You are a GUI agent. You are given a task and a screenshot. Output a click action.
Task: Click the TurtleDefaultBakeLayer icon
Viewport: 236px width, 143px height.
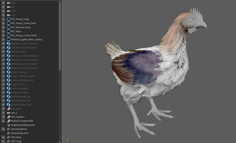(x=8, y=125)
